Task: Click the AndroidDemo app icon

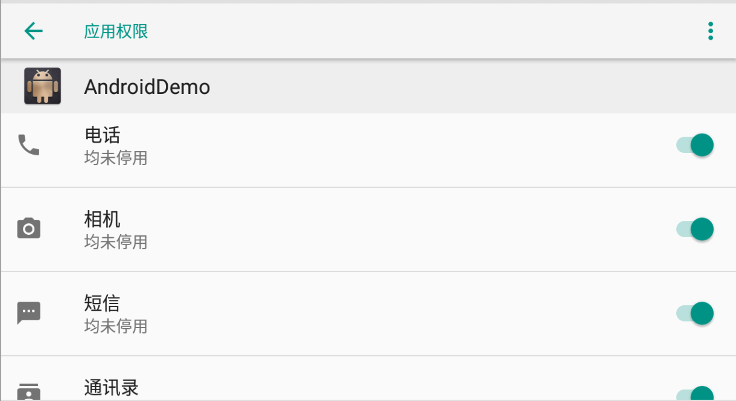Action: [x=42, y=86]
